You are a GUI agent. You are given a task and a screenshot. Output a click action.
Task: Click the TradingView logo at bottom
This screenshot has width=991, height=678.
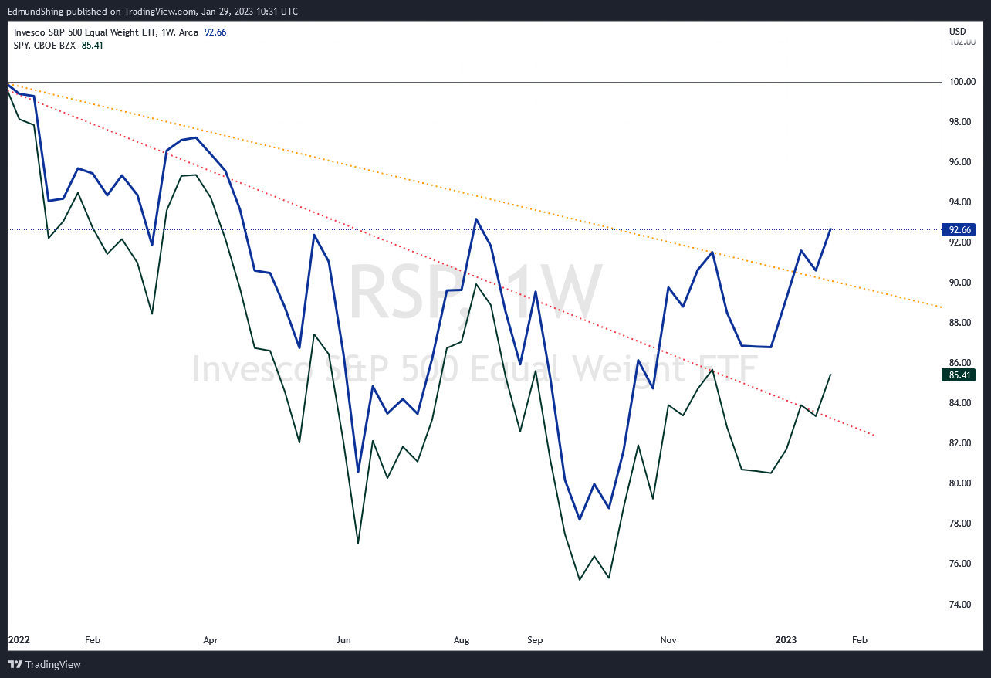45,665
